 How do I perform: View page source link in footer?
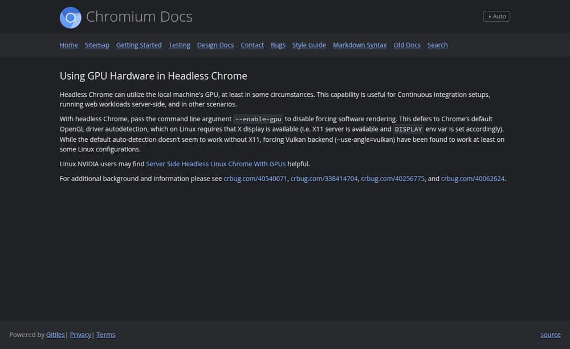coord(551,335)
